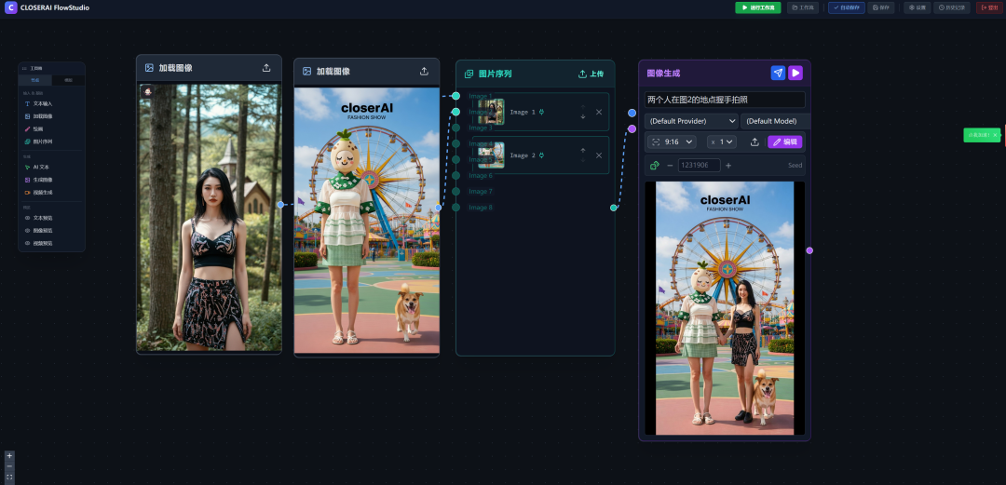Click the upload icon beside 编辑 button
Viewport: 1006px width, 485px height.
click(754, 141)
